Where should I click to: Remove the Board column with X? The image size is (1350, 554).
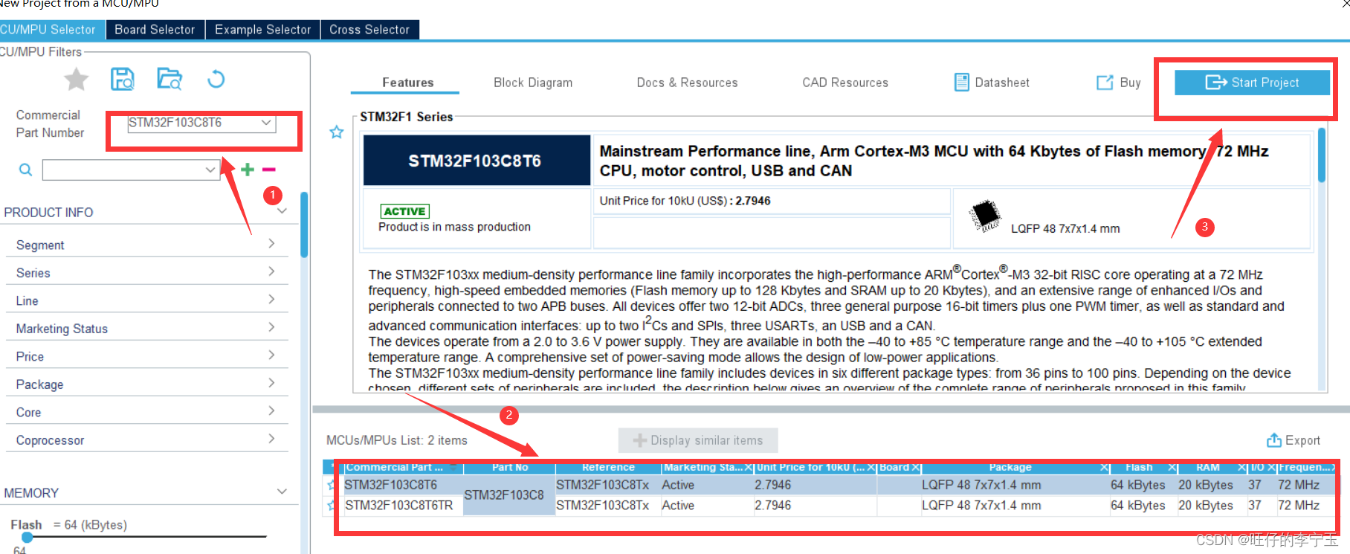pyautogui.click(x=916, y=467)
